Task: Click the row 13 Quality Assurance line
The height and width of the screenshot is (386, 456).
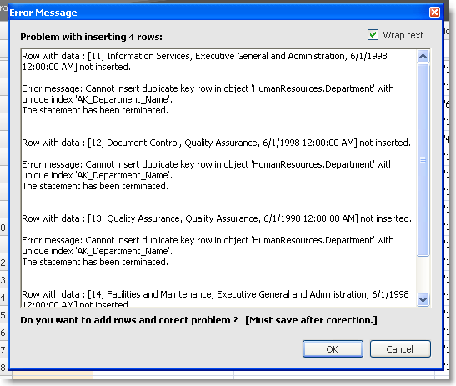Action: point(217,218)
